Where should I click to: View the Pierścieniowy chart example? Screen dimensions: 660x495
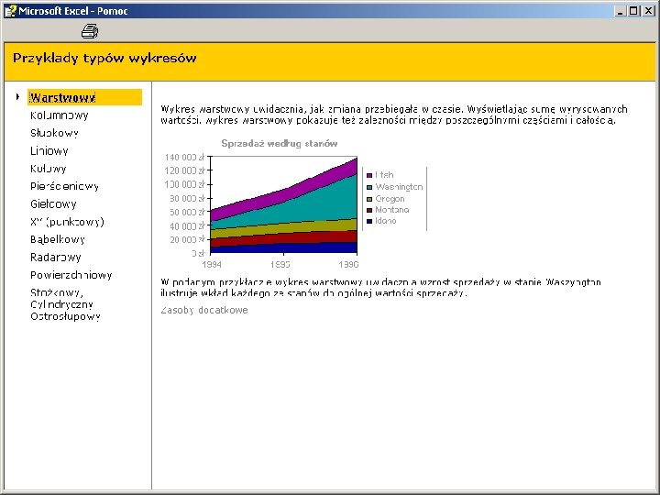[64, 186]
